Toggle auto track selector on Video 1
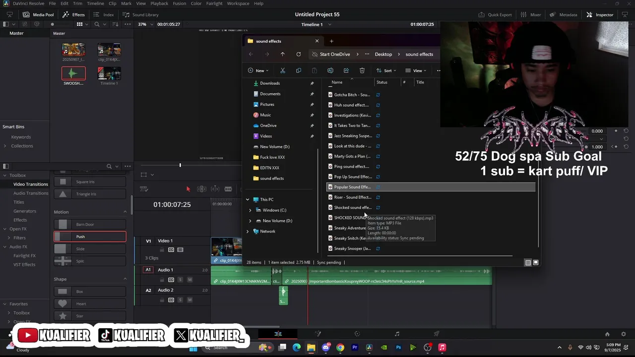Viewport: 635px width, 357px height. coord(171,250)
